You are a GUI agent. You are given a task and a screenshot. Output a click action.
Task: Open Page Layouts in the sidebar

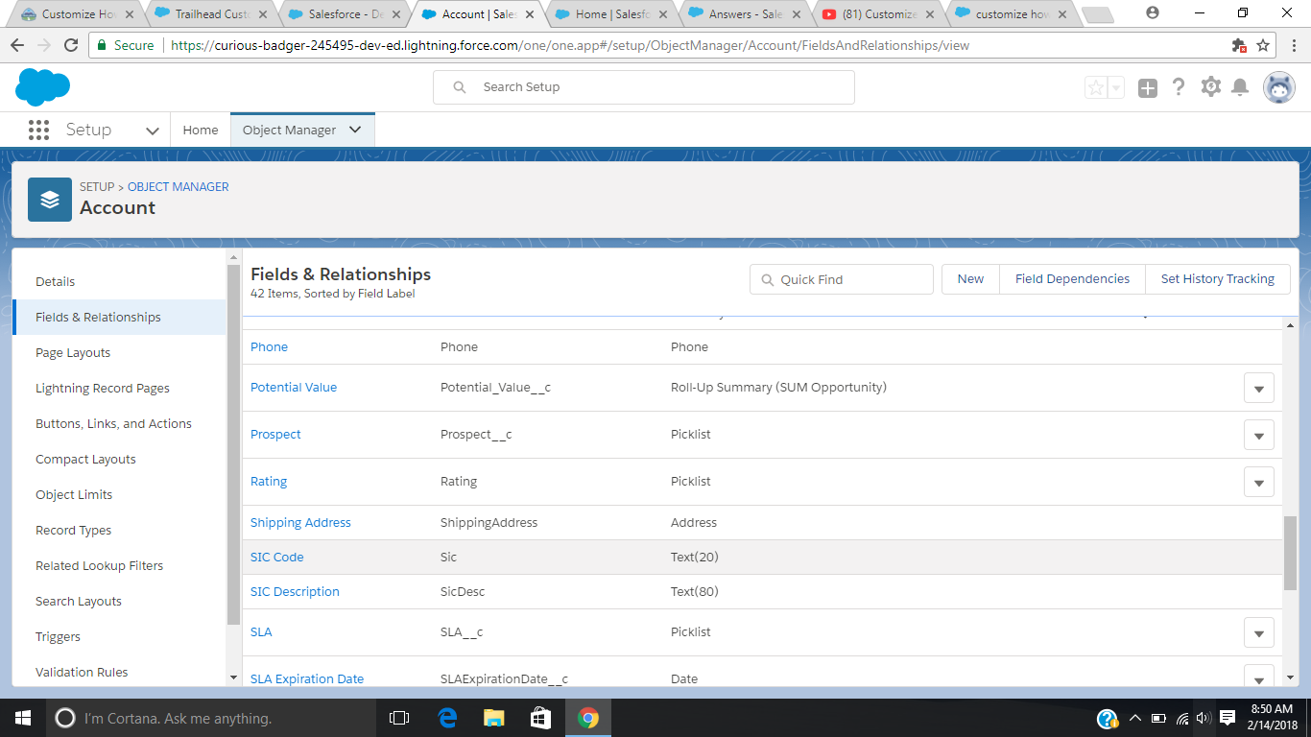[x=73, y=352]
